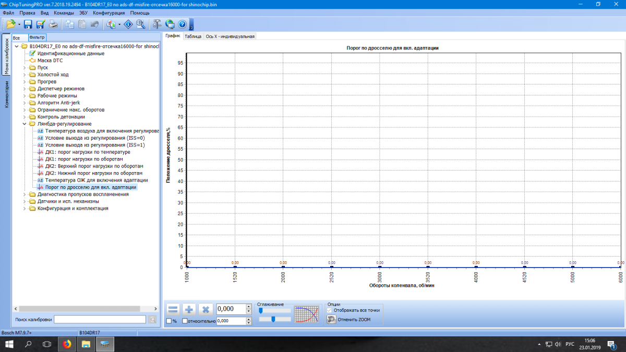Open the Команды menu

pyautogui.click(x=64, y=12)
